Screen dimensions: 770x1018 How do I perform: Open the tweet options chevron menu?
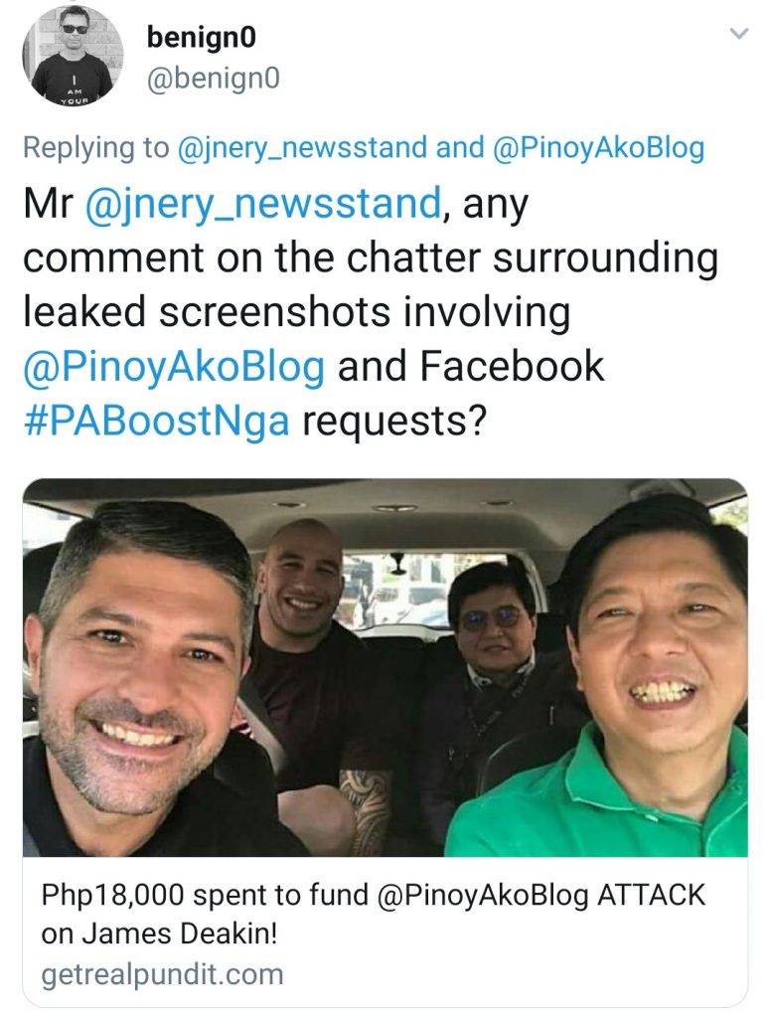(739, 33)
